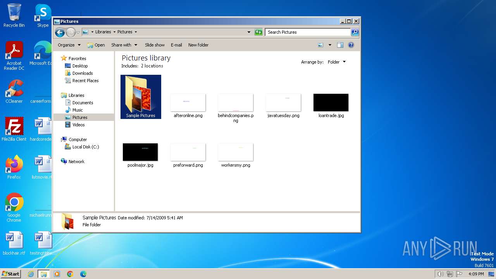This screenshot has height=279, width=496.
Task: Select FileZilla Client desktop icon
Action: tap(14, 129)
